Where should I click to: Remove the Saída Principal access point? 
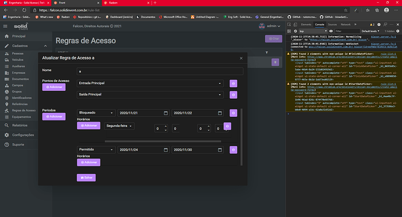click(x=233, y=95)
